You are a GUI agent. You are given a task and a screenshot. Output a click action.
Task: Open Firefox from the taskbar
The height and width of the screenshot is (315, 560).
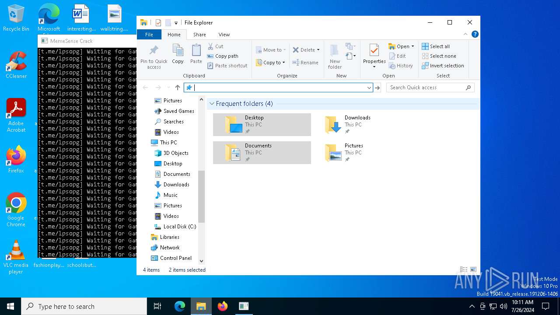coord(223,306)
